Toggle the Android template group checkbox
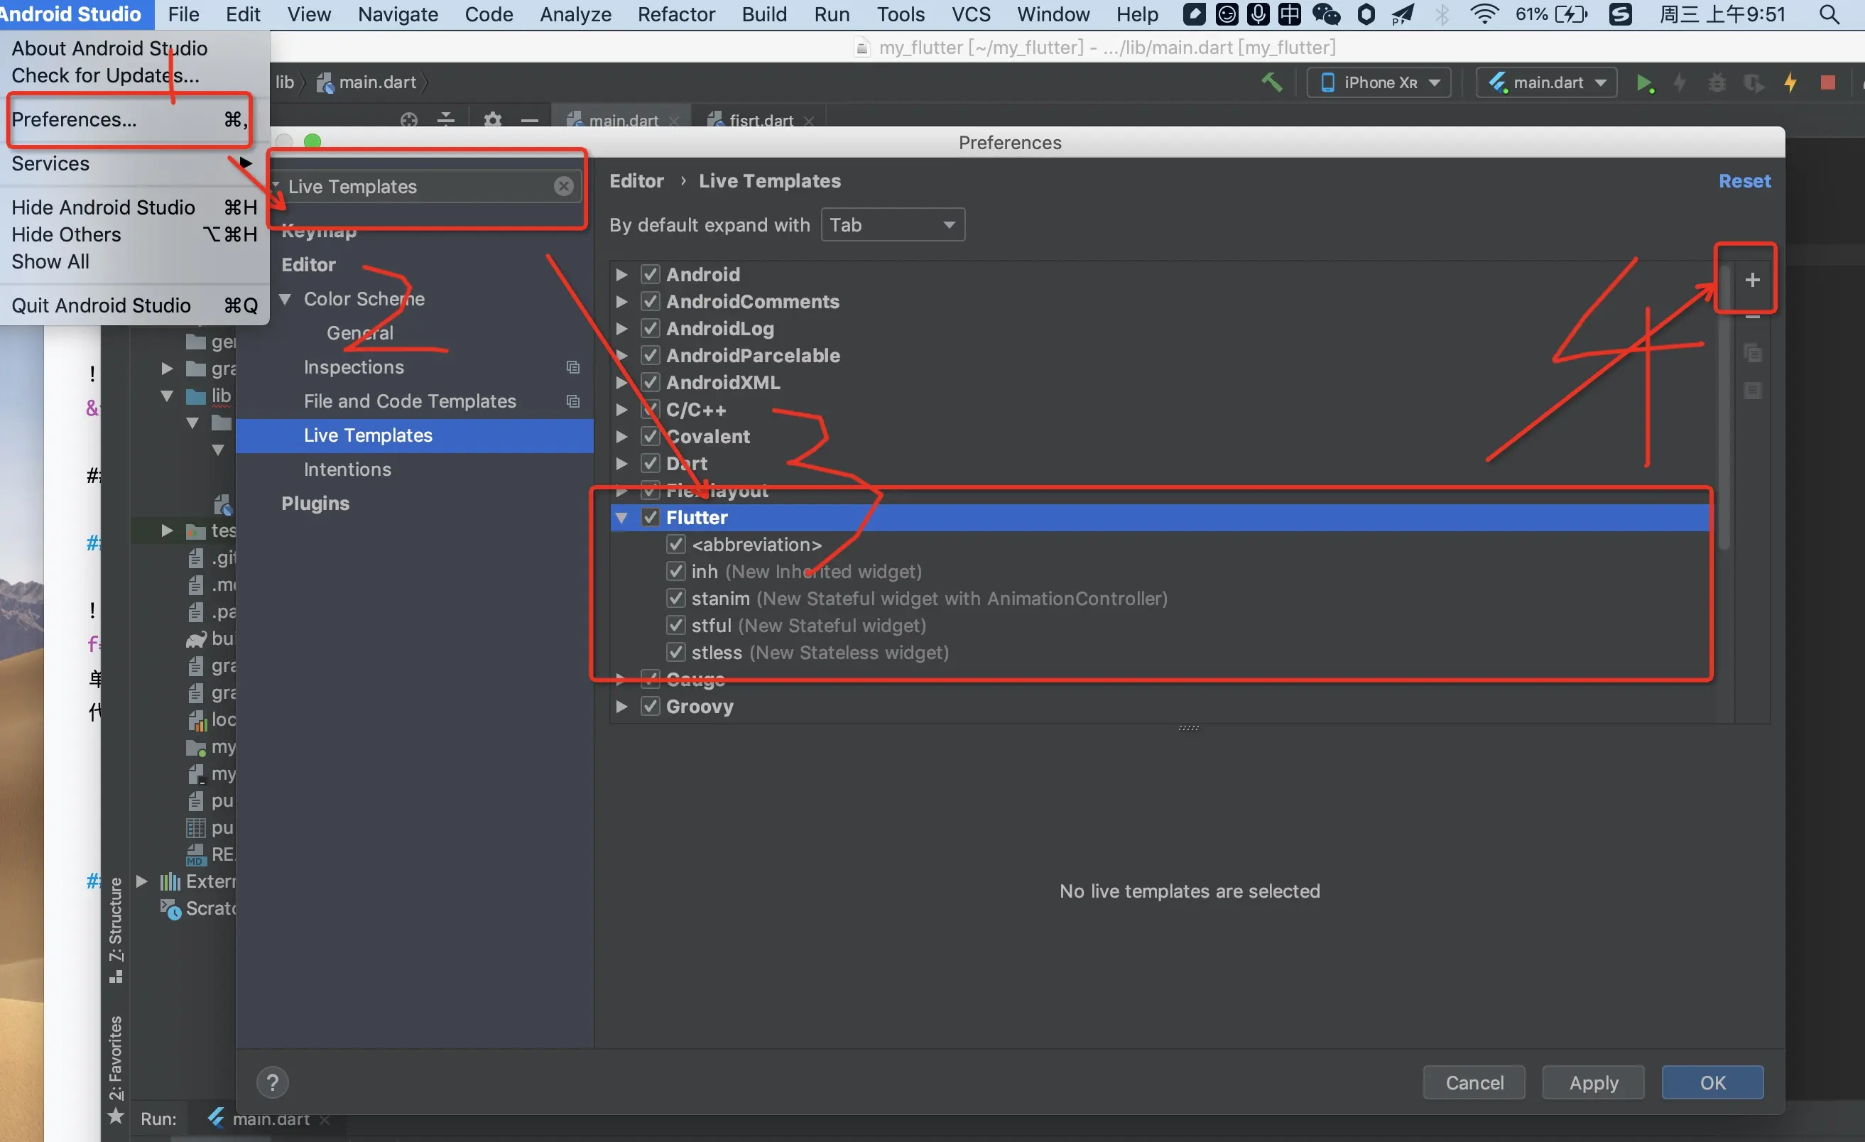This screenshot has width=1865, height=1142. (650, 274)
